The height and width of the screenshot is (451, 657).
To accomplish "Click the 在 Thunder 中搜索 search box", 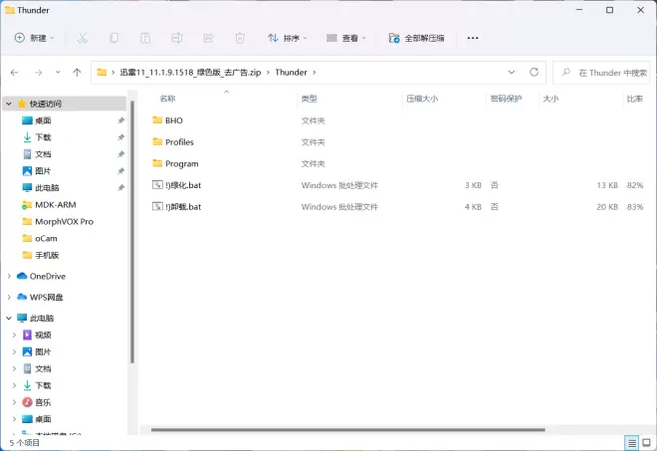I will 609,72.
